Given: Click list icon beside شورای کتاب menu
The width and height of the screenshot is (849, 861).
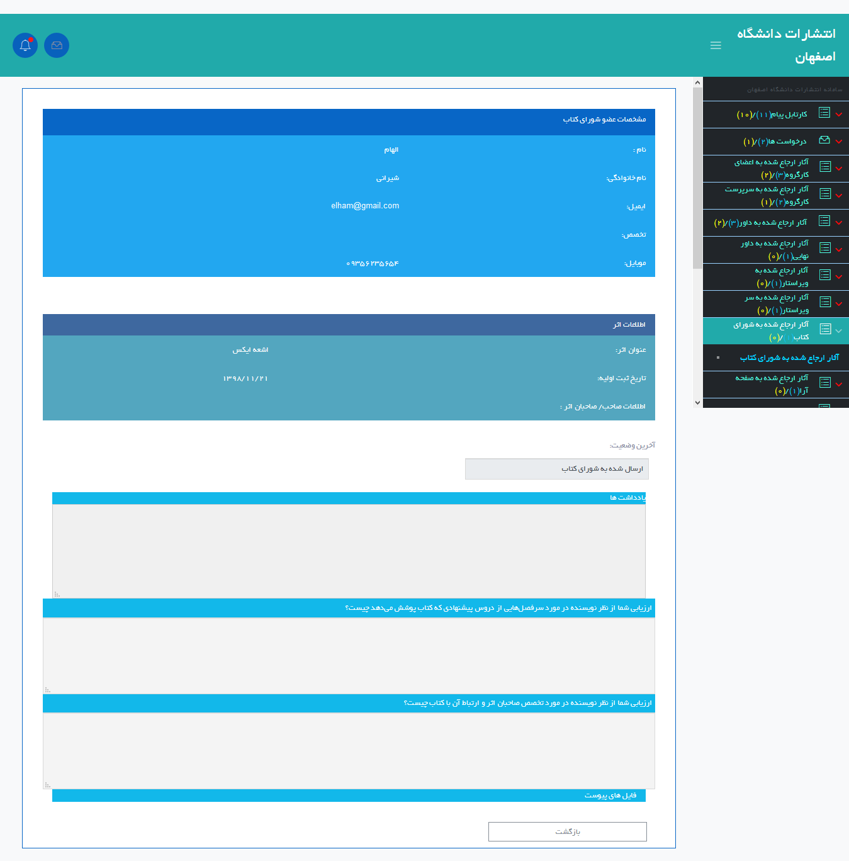Looking at the screenshot, I should (x=825, y=329).
